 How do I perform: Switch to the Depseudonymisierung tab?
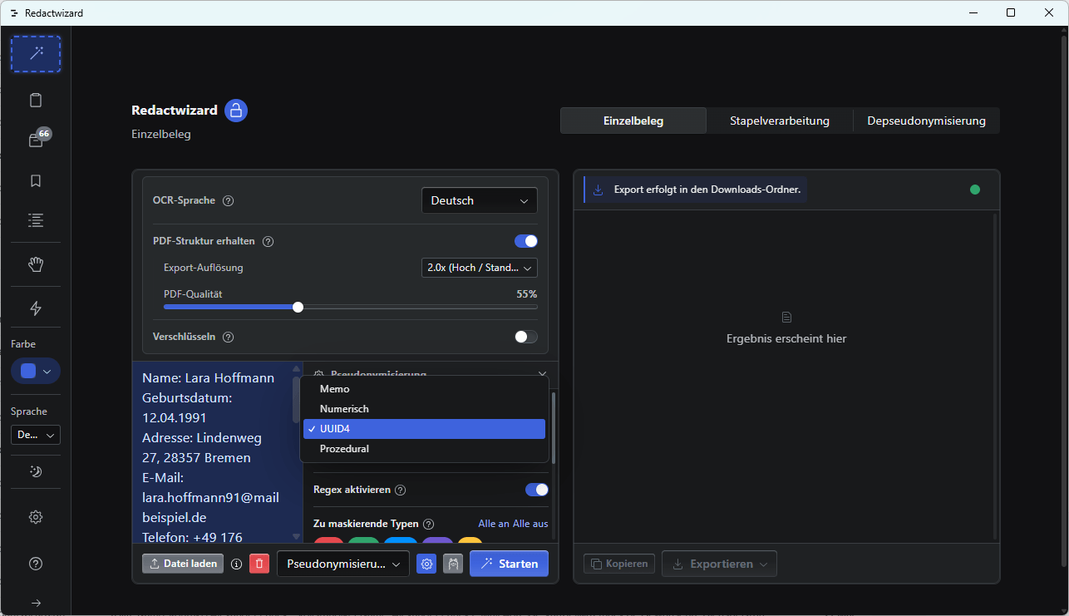click(927, 121)
